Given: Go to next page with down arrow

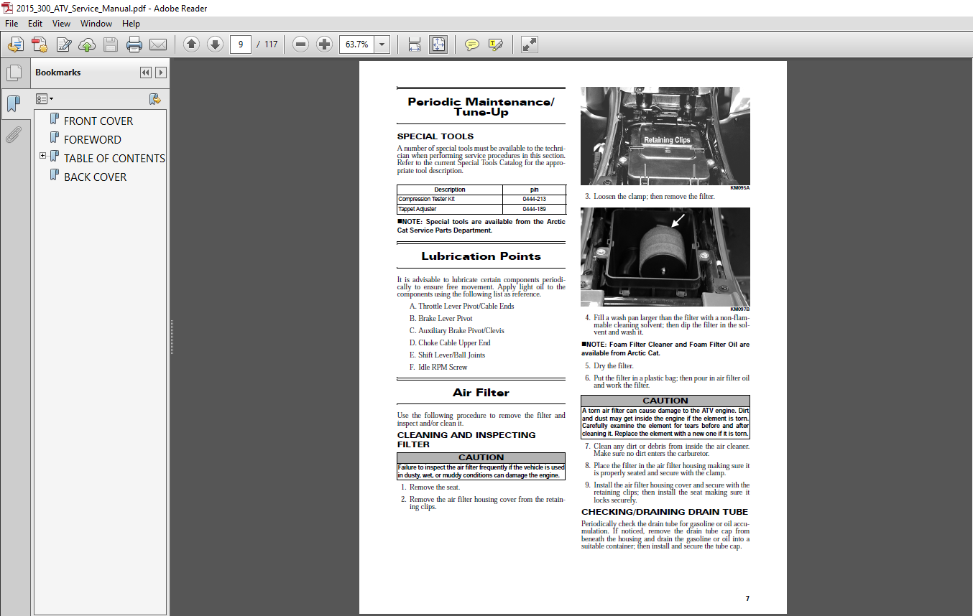Looking at the screenshot, I should [215, 45].
